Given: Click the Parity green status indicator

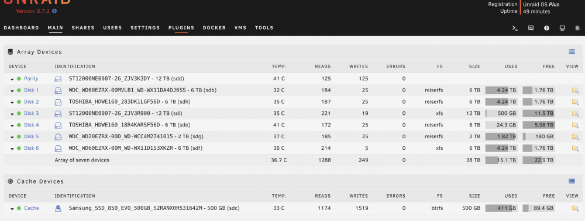Looking at the screenshot, I should point(19,79).
